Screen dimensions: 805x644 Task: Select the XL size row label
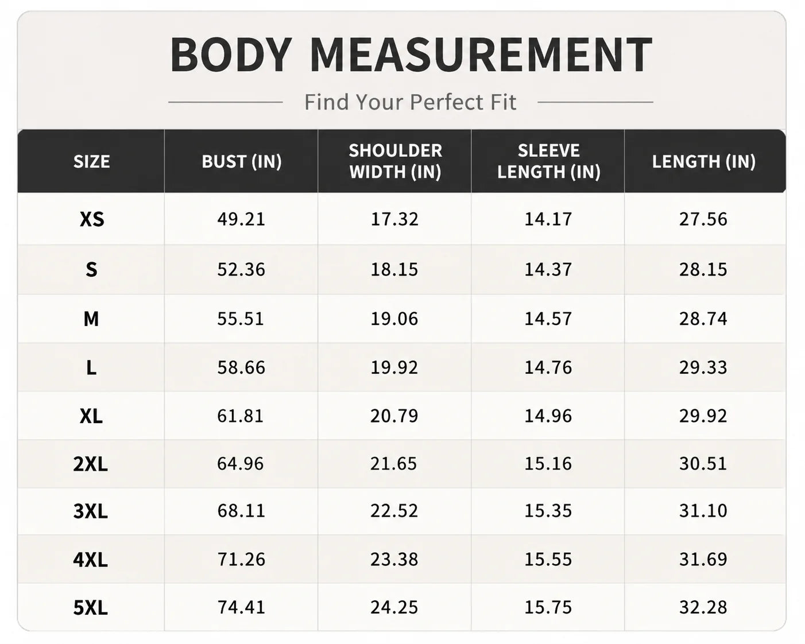click(x=91, y=416)
